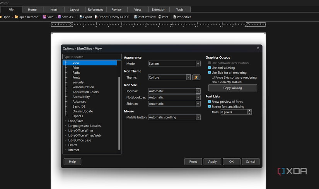
Task: Click the Open Remote toolbar button
Action: pos(26,17)
